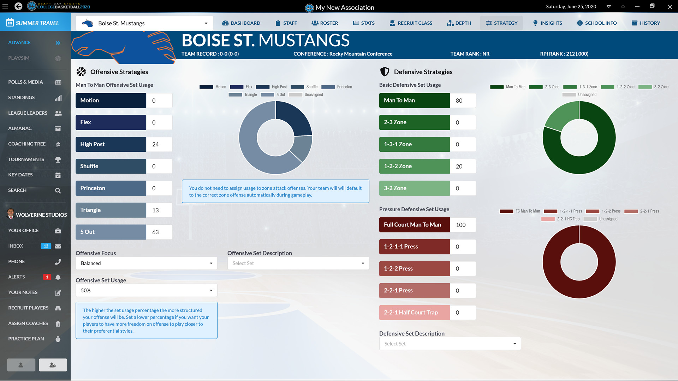Screen dimensions: 678x381
Task: Expand the Boise St. Mustangs team selector
Action: pyautogui.click(x=206, y=23)
